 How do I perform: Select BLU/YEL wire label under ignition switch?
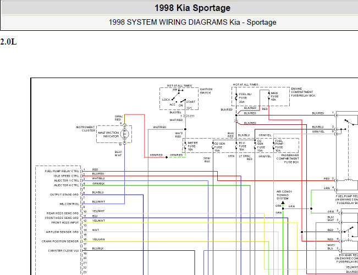[x=175, y=112]
